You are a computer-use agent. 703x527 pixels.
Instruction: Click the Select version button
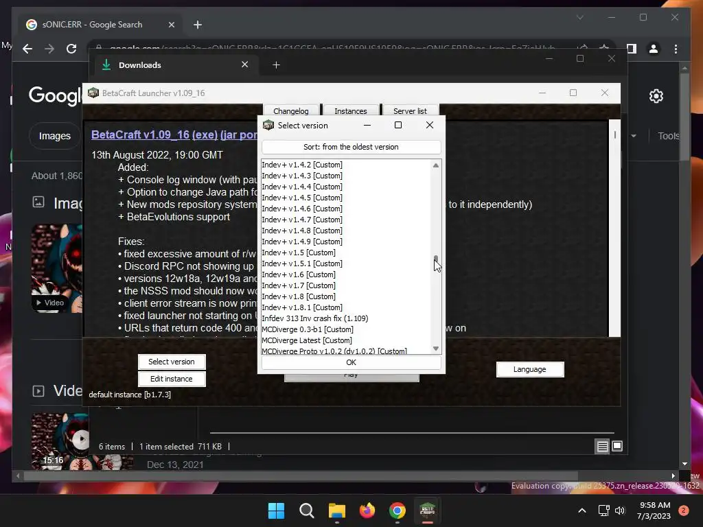coord(171,362)
